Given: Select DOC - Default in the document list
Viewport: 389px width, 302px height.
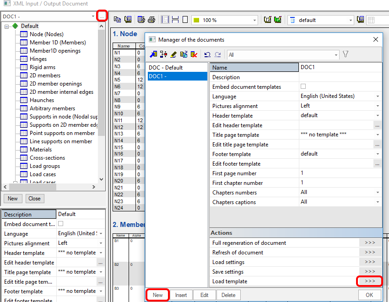Looking at the screenshot, I should pyautogui.click(x=166, y=67).
